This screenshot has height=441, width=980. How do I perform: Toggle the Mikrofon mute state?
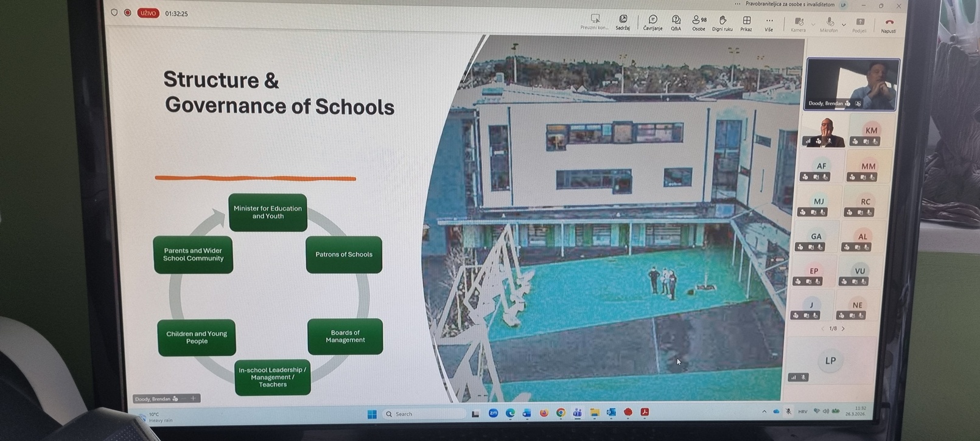(x=829, y=24)
